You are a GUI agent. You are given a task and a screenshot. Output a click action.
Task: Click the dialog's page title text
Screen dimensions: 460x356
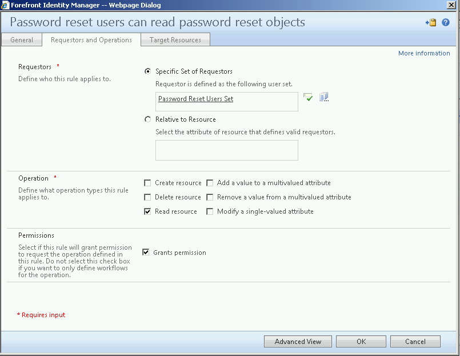[x=158, y=22]
